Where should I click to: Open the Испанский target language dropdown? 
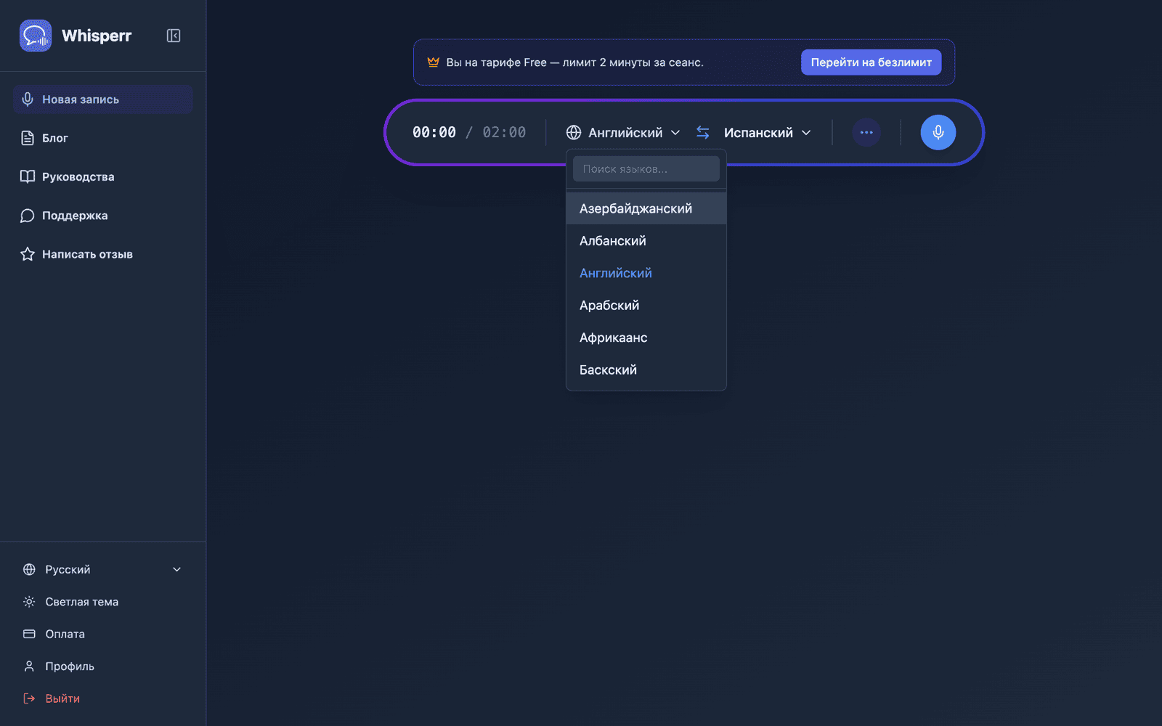click(x=767, y=132)
